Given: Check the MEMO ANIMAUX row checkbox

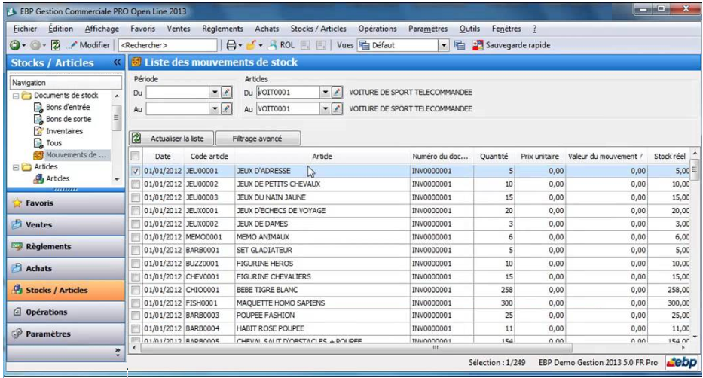Looking at the screenshot, I should (136, 237).
